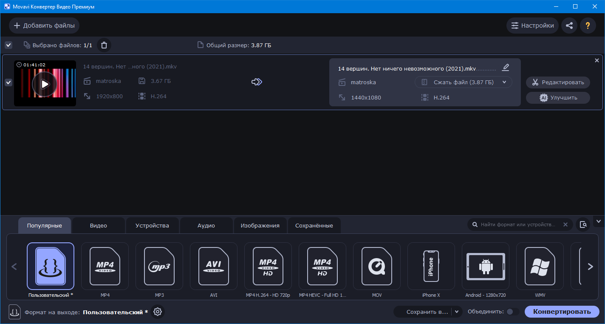Click the source size 3.67 ГБ
The width and height of the screenshot is (605, 324).
coord(161,81)
